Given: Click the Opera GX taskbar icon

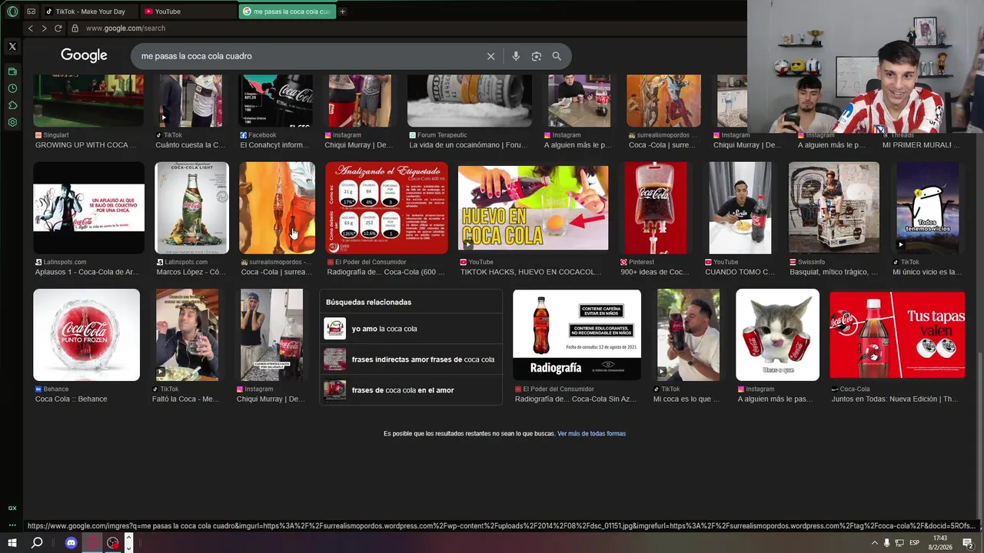Looking at the screenshot, I should [92, 543].
